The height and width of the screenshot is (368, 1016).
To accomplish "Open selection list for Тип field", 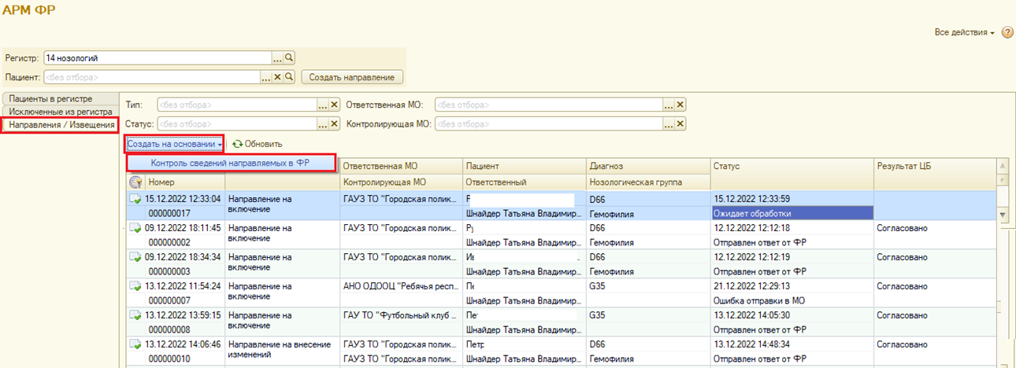I will [x=322, y=105].
